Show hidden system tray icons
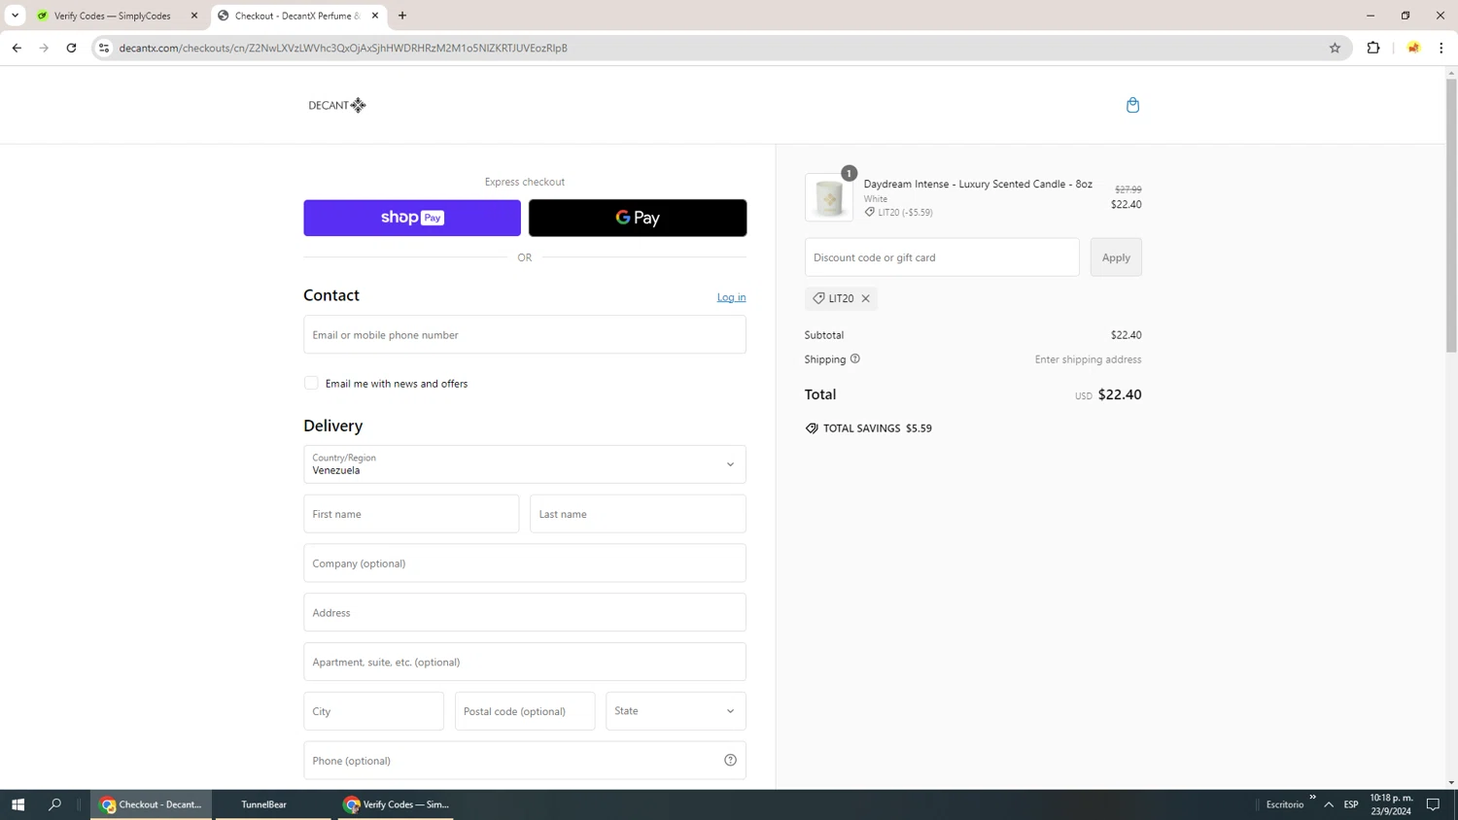This screenshot has height=820, width=1458. [x=1329, y=804]
